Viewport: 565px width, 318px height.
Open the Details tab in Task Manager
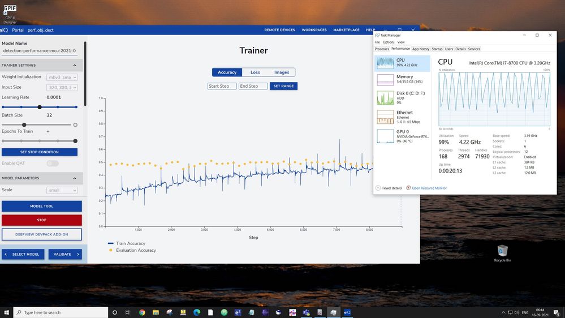(x=460, y=49)
